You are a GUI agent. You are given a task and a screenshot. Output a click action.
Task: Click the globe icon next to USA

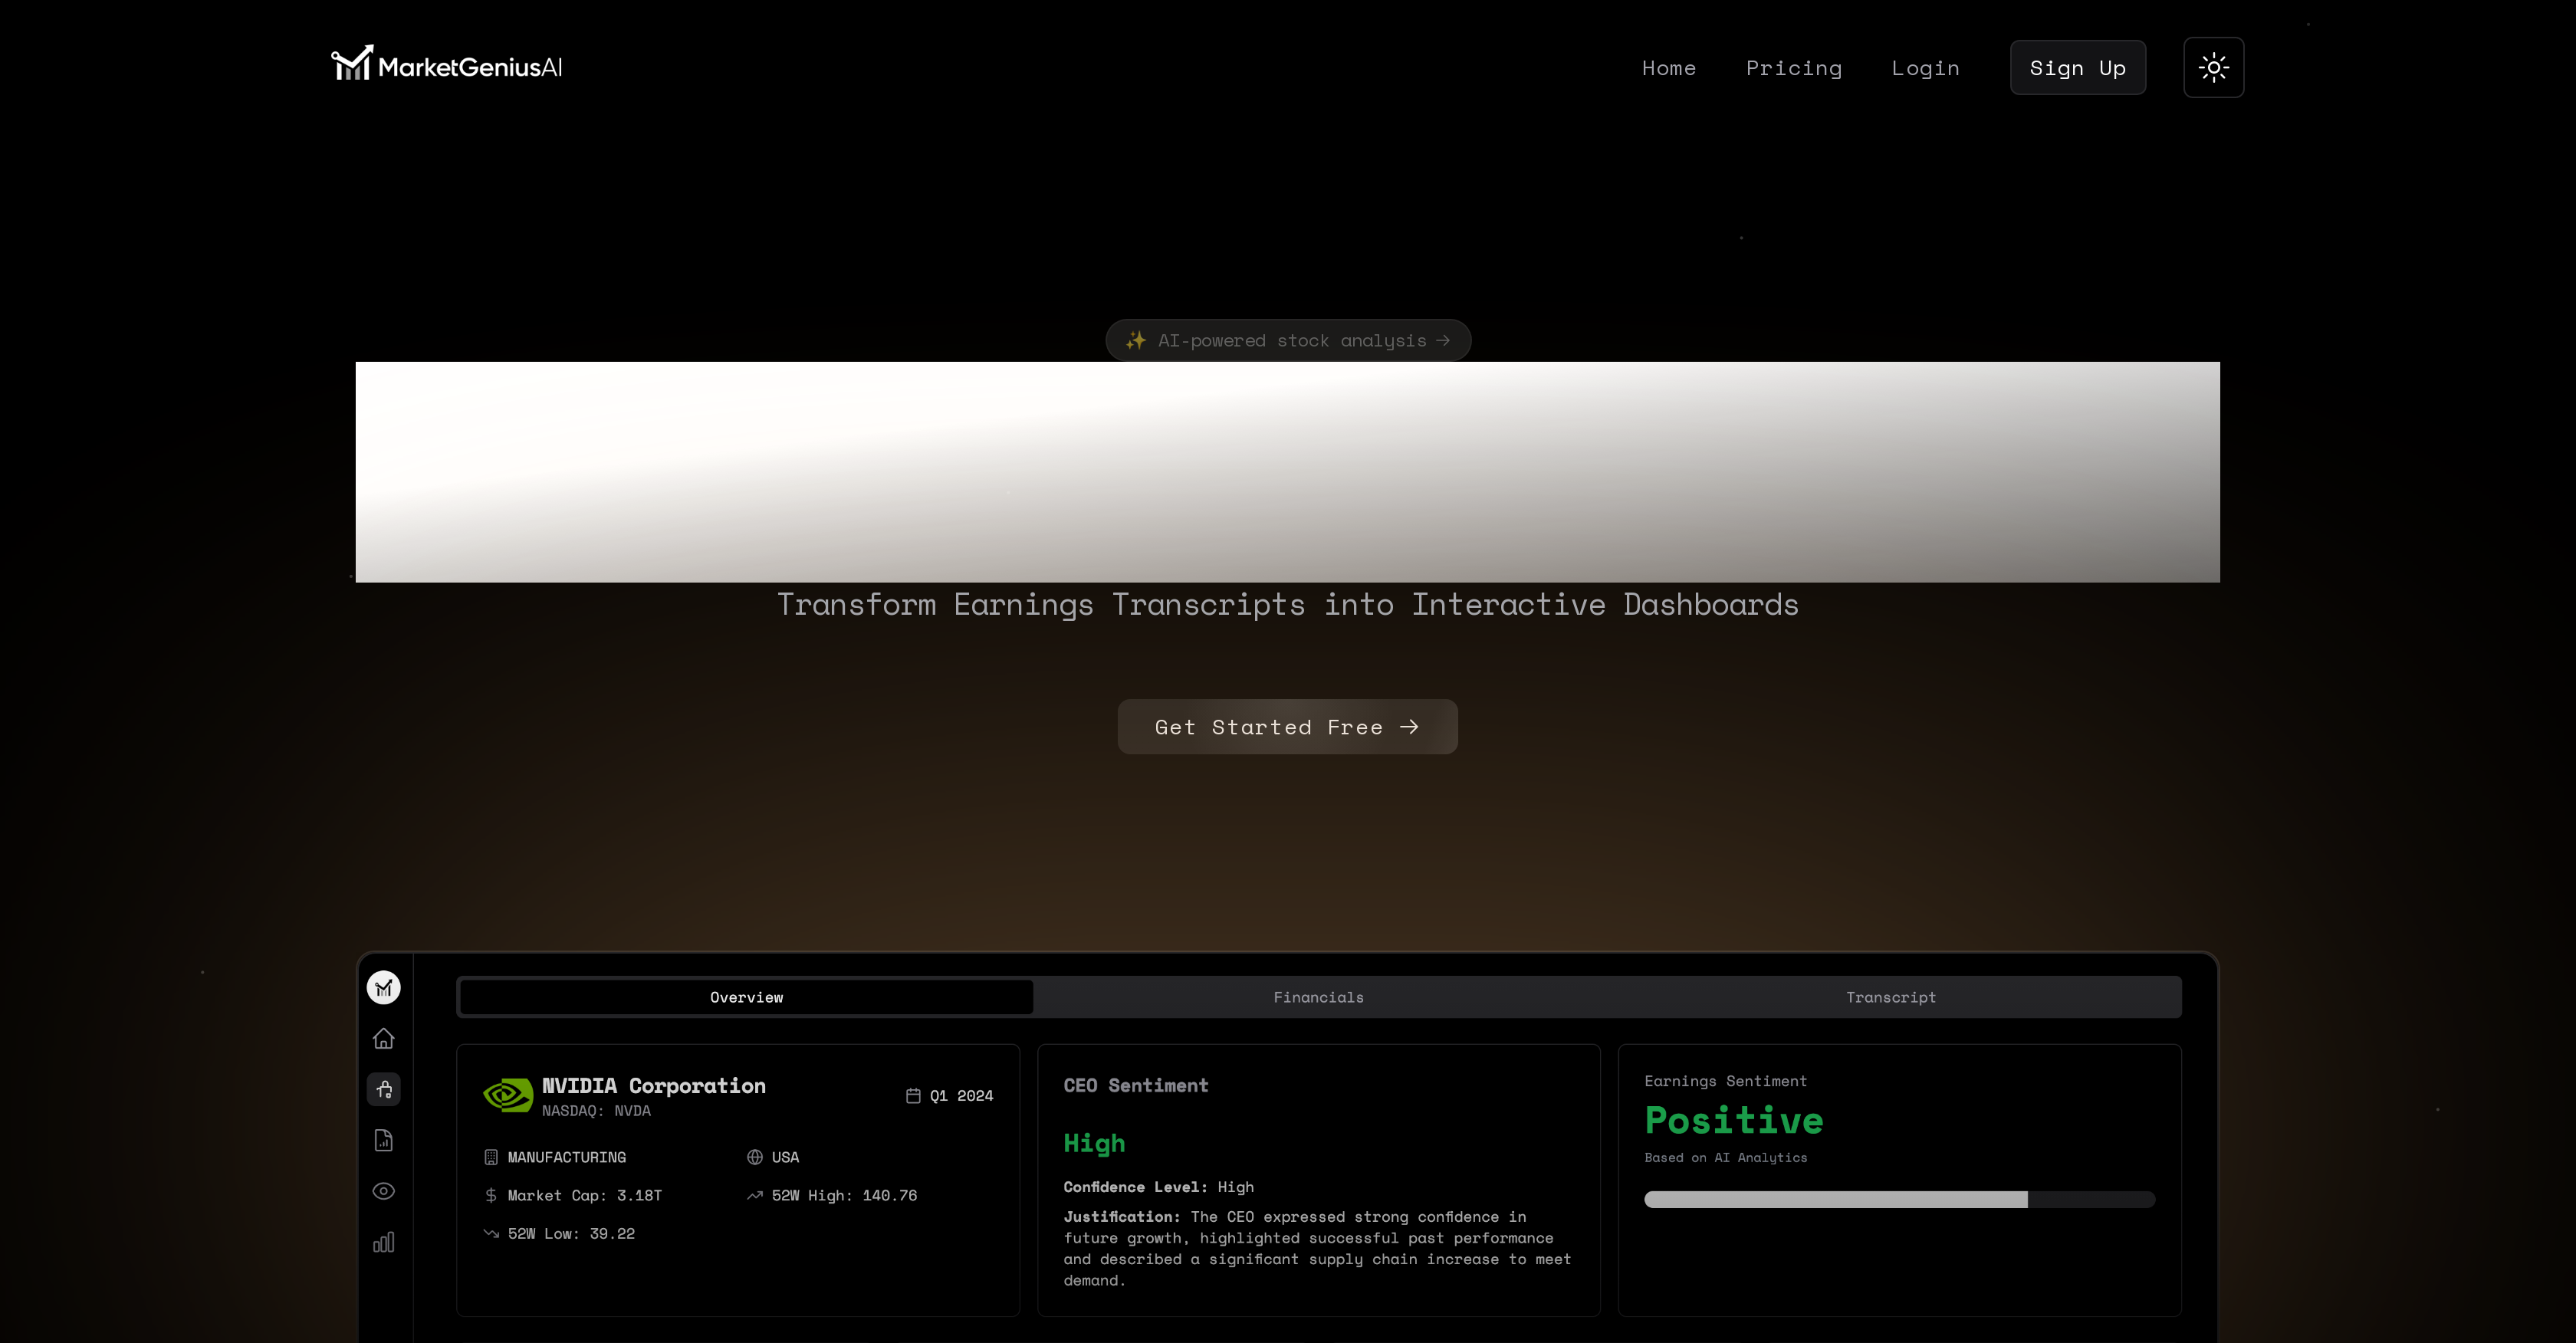pyautogui.click(x=755, y=1157)
